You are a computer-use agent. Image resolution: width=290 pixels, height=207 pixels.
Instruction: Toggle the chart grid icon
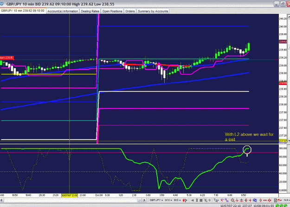[201, 200]
